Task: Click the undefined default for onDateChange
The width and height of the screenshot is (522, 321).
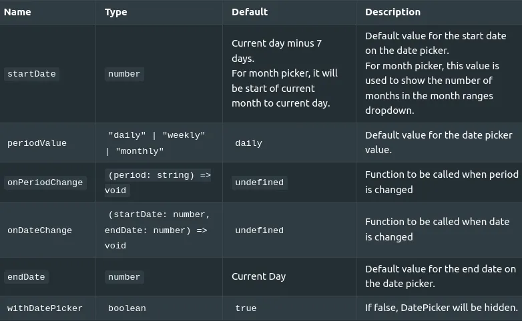Action: 260,230
